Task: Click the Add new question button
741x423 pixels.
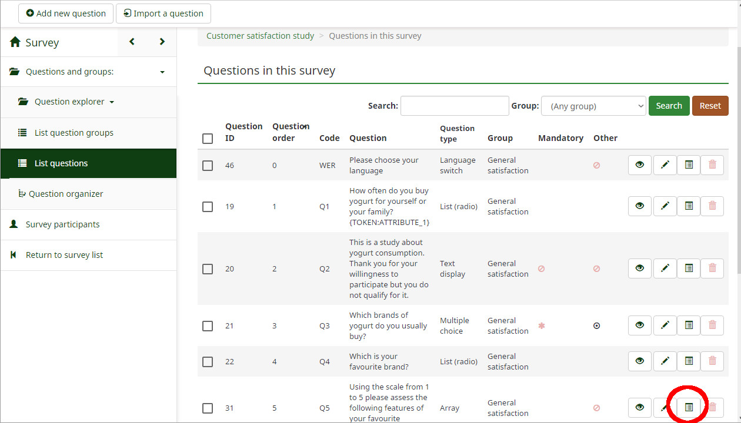Action: click(65, 13)
